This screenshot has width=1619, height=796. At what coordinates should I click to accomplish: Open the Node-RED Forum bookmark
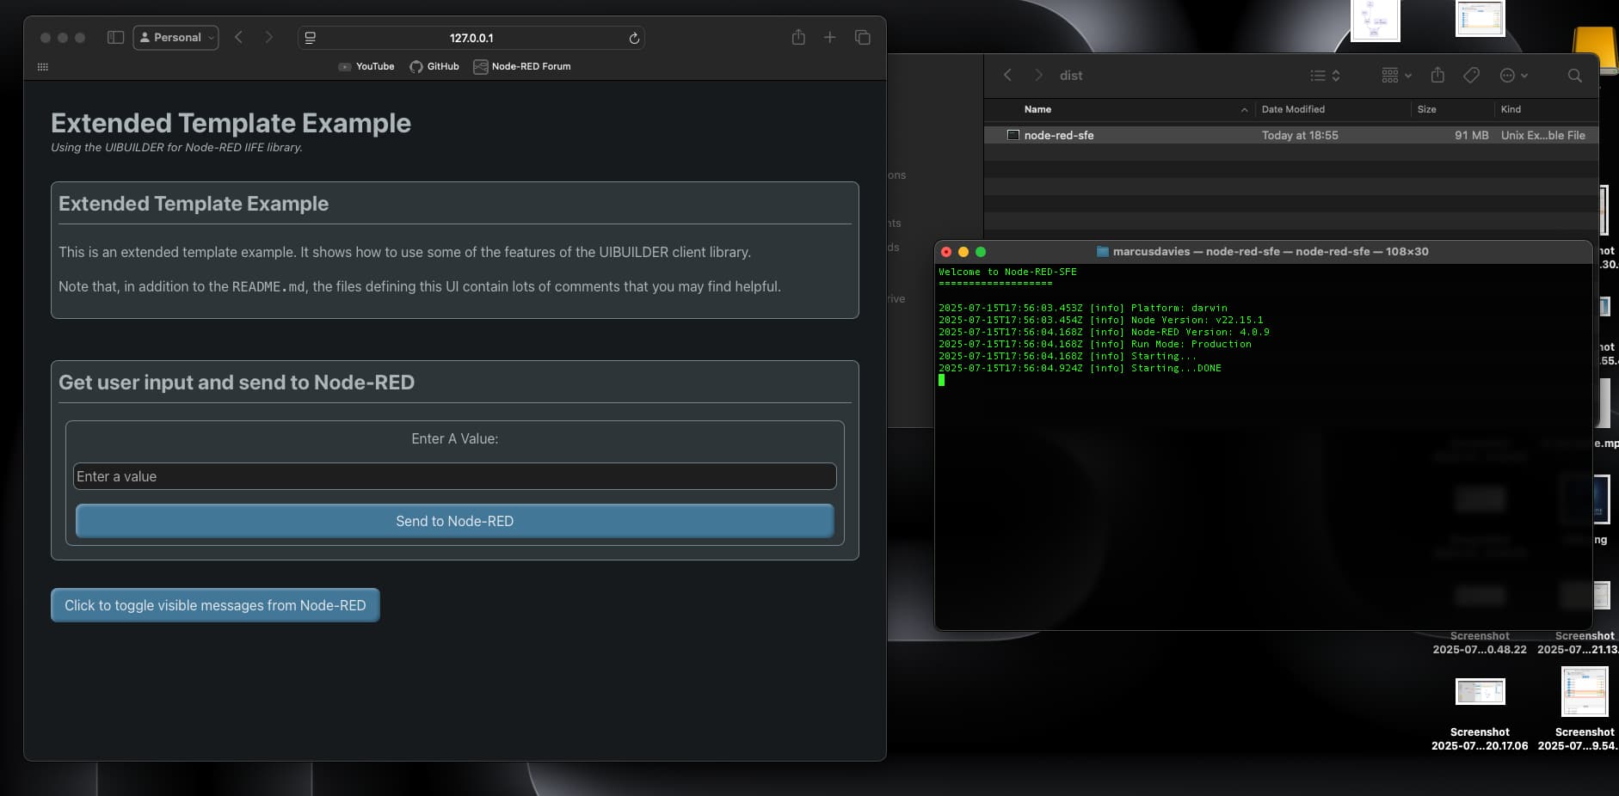click(522, 66)
